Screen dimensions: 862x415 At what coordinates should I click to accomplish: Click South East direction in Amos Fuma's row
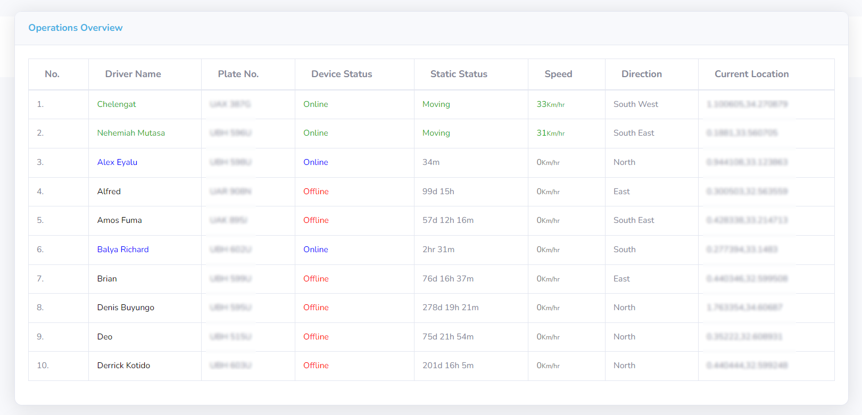point(634,220)
